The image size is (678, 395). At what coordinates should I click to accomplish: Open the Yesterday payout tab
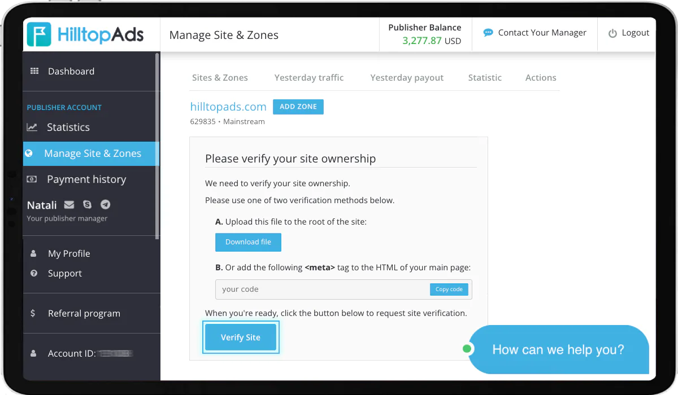tap(407, 78)
